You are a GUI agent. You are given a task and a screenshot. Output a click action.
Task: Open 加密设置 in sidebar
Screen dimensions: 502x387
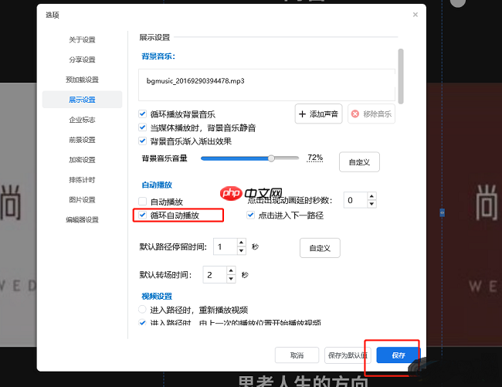(x=83, y=160)
